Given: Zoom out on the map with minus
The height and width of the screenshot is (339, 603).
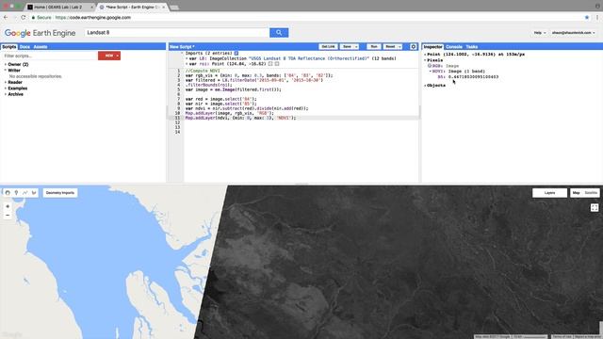Looking at the screenshot, I should tap(8, 216).
